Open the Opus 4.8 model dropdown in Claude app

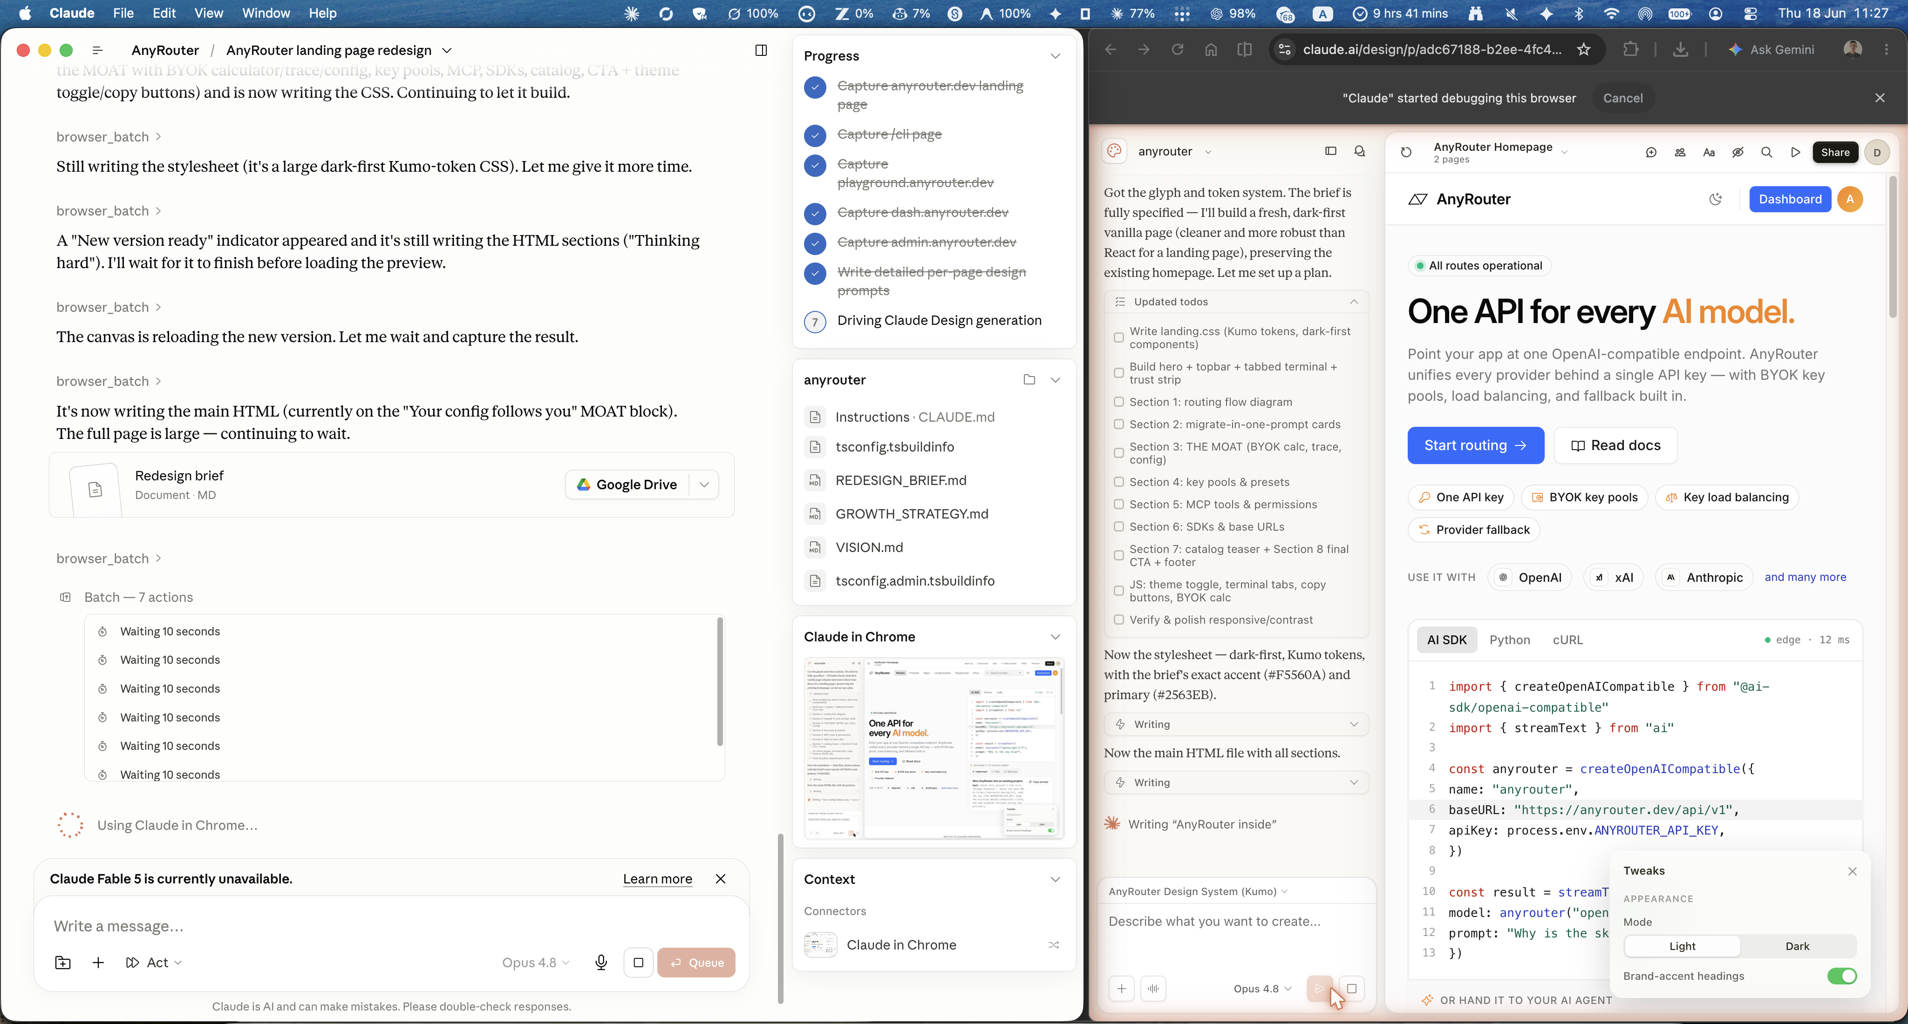[x=536, y=963]
